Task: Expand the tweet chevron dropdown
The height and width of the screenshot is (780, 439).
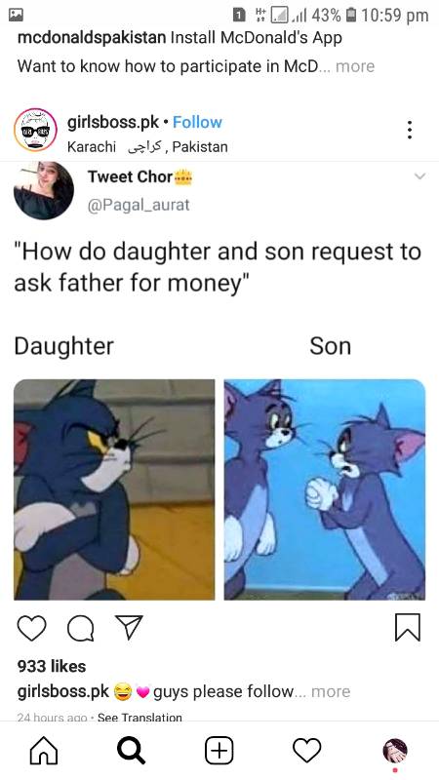Action: (x=420, y=176)
